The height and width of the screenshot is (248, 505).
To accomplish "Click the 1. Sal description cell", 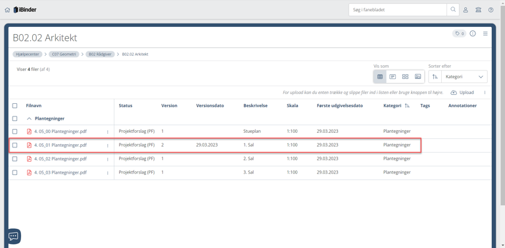I will (x=249, y=145).
